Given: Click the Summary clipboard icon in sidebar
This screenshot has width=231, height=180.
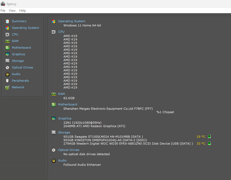Looking at the screenshot, I should click(x=7, y=21).
